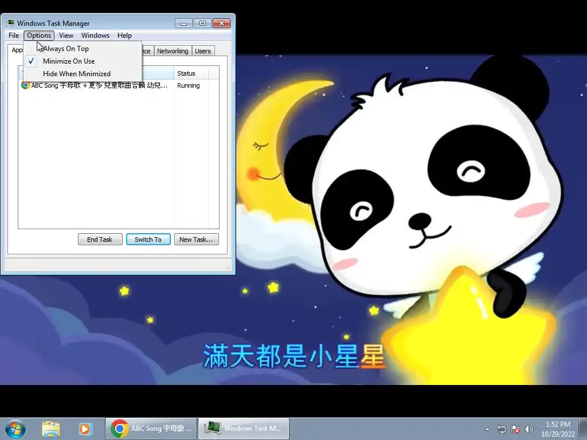Viewport: 587px width, 440px height.
Task: Click the Chrome icon beside the ABC Song task
Action: pyautogui.click(x=25, y=85)
